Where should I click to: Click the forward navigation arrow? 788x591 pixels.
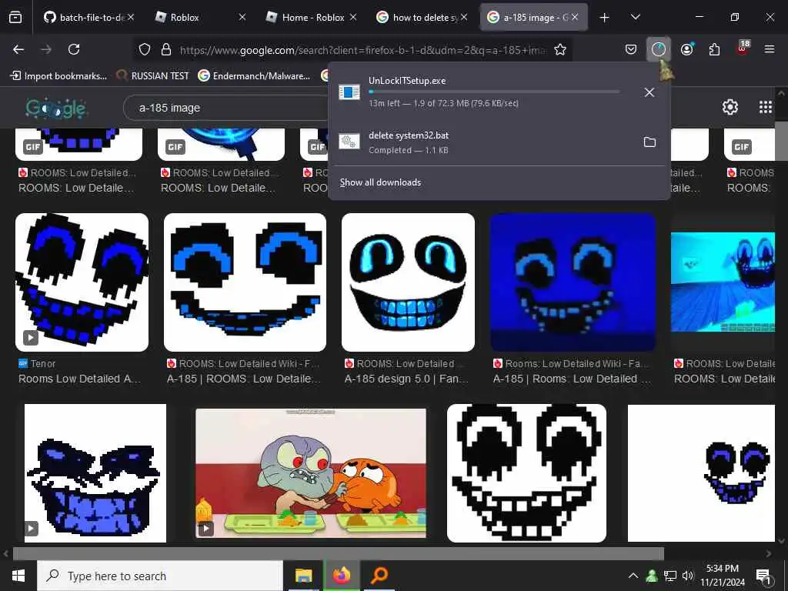click(45, 49)
